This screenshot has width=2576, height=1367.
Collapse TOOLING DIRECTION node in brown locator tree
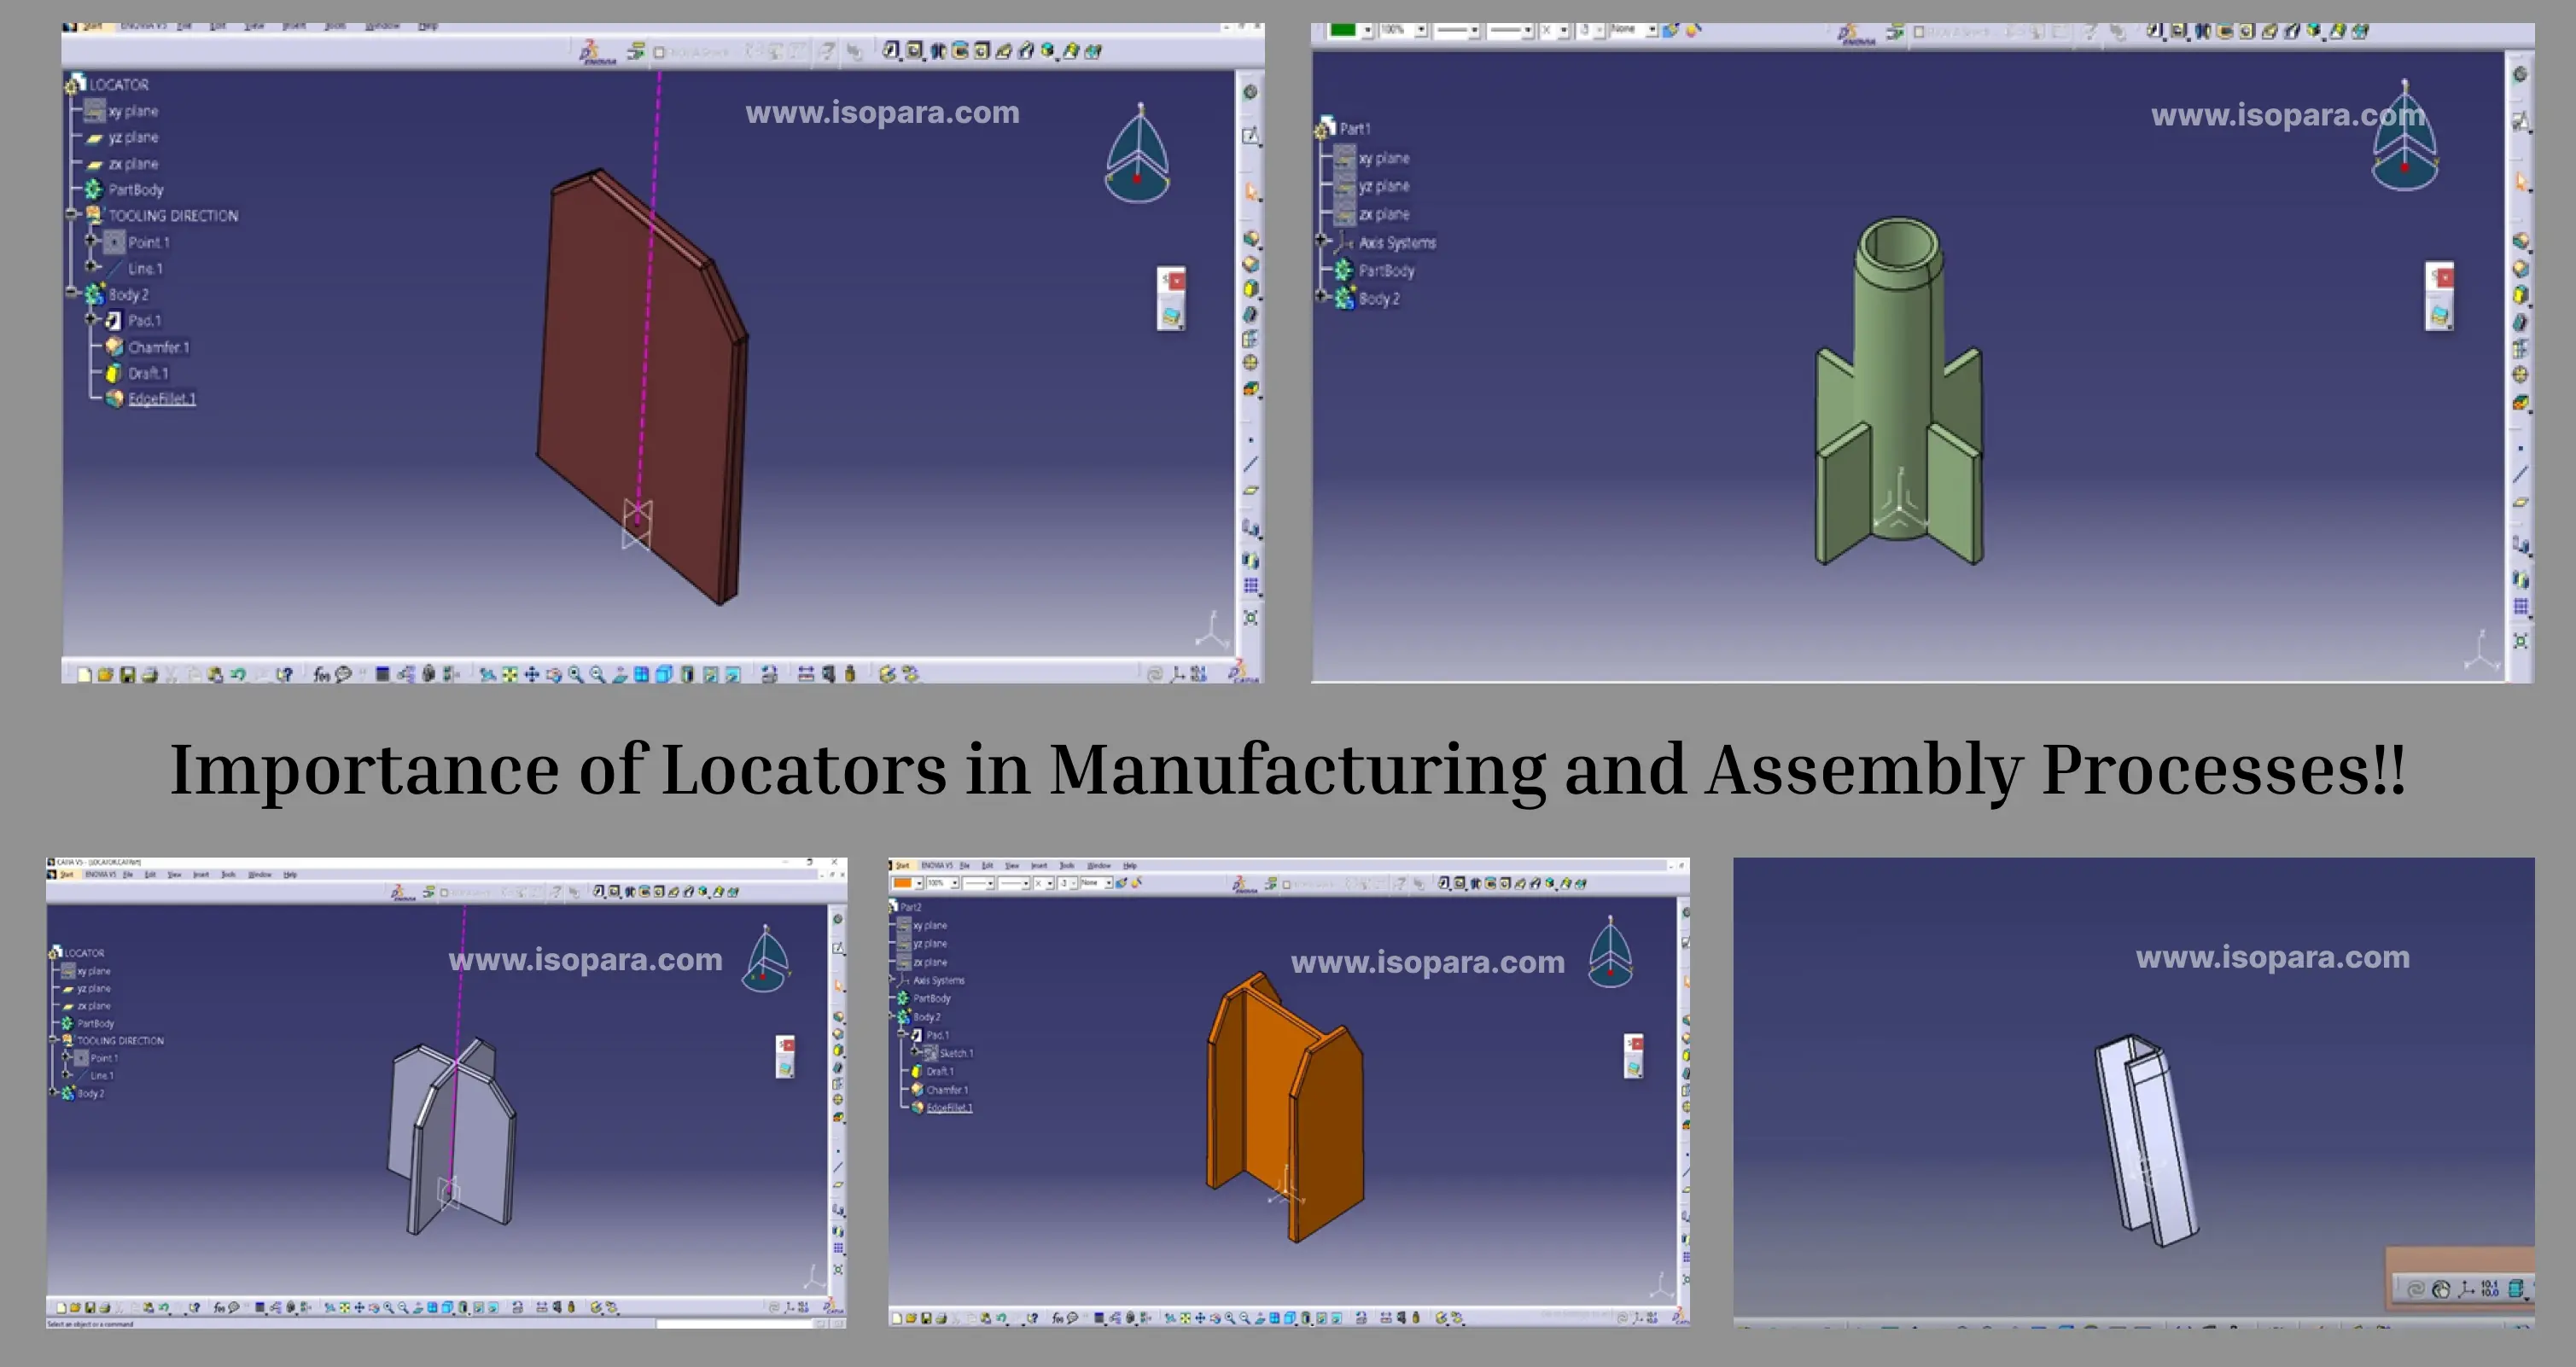click(x=72, y=214)
